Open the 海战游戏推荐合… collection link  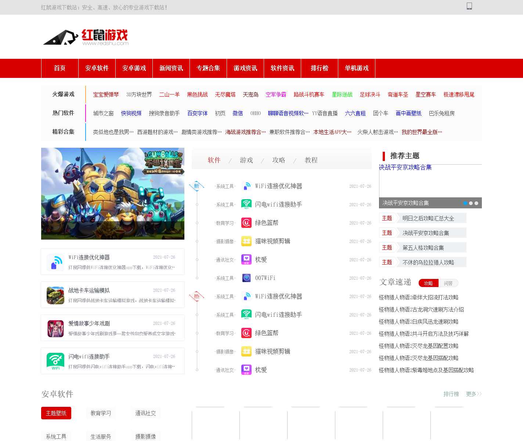(245, 132)
